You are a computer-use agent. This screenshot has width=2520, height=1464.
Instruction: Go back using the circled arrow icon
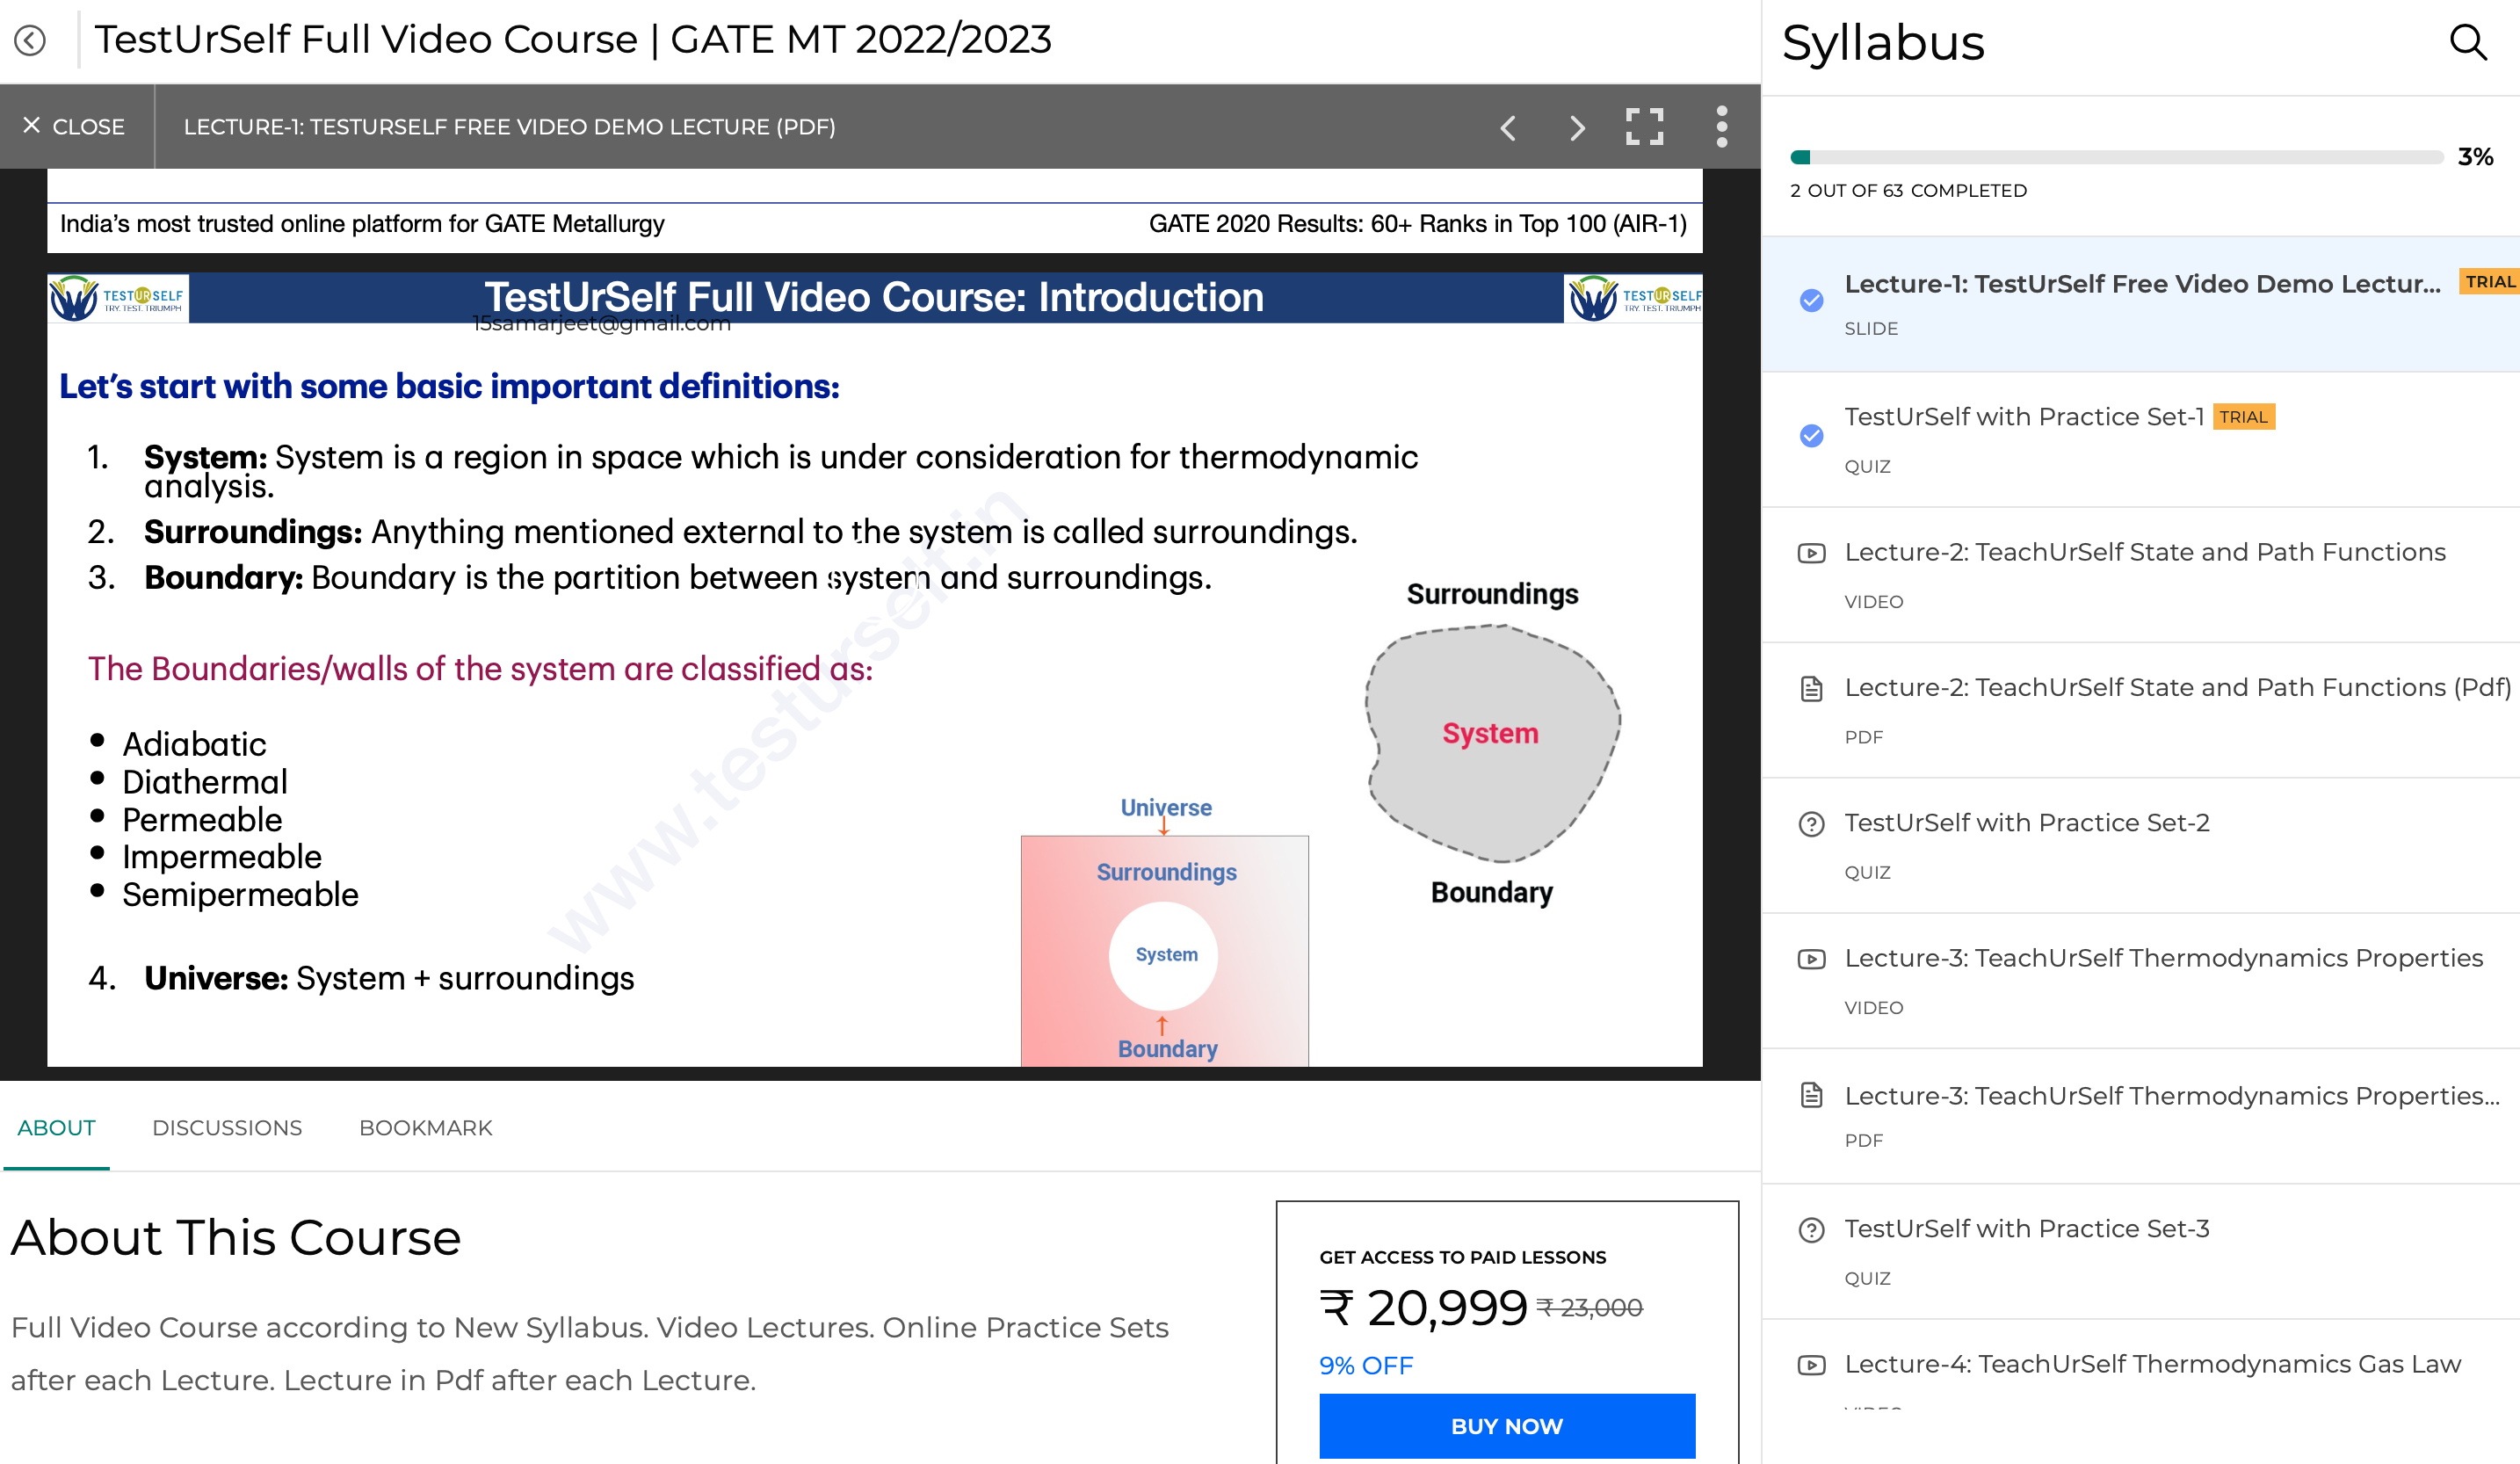click(x=30, y=40)
